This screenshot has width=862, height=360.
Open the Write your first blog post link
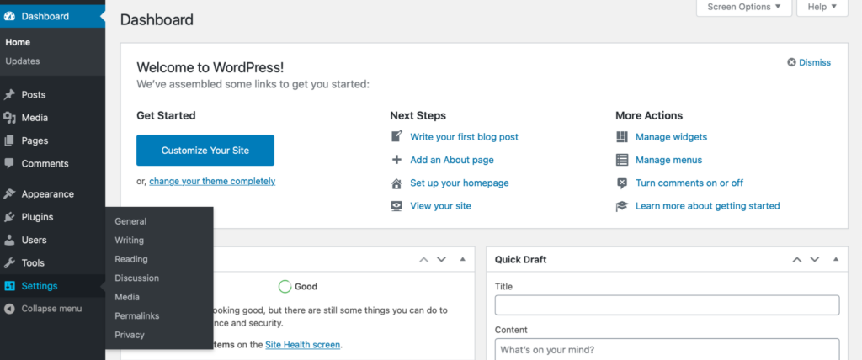click(464, 137)
